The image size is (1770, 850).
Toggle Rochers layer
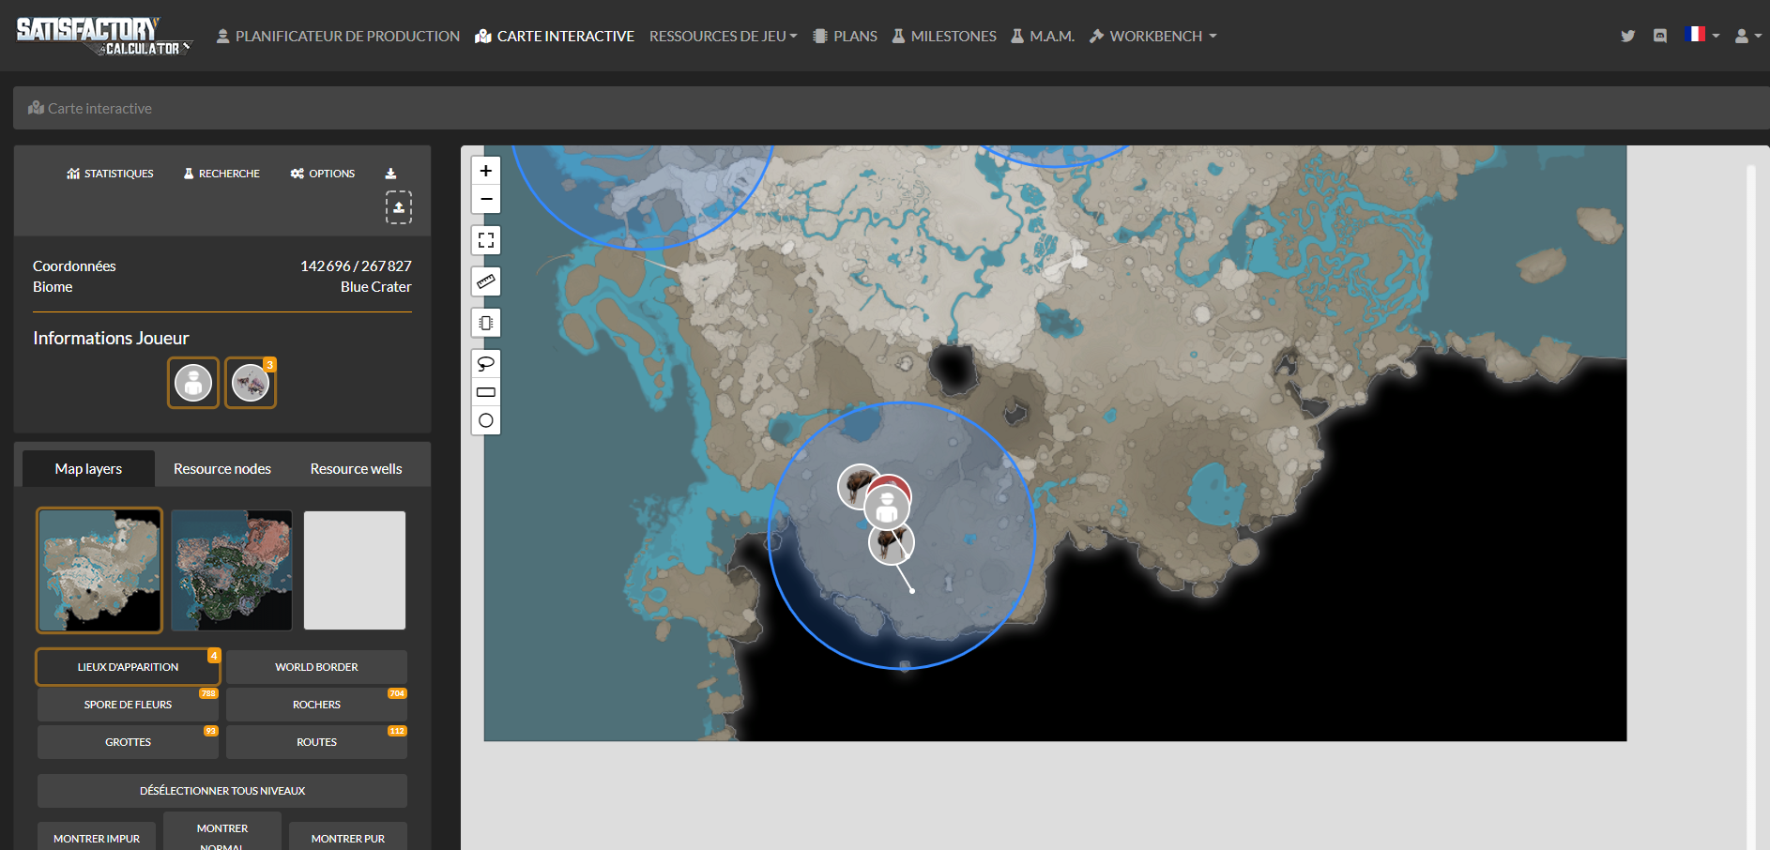point(316,705)
